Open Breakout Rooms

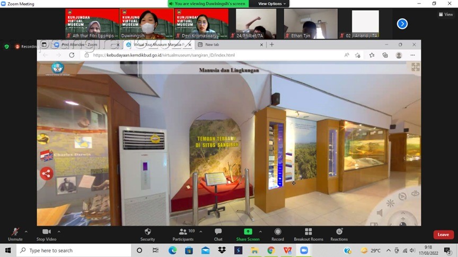tap(308, 232)
